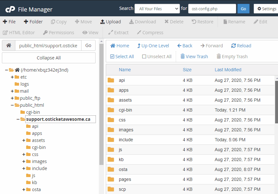Click the Rename toolbar action
Screen dimensions: 278x194
[x=234, y=22]
